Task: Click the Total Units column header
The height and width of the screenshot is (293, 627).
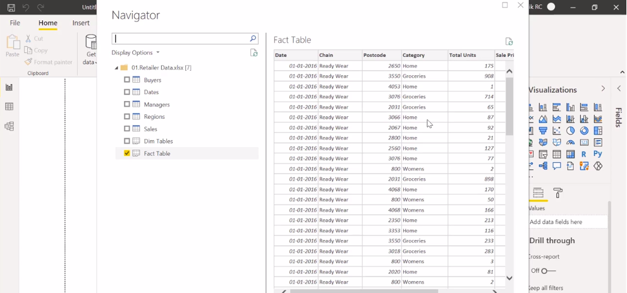Action: [471, 55]
